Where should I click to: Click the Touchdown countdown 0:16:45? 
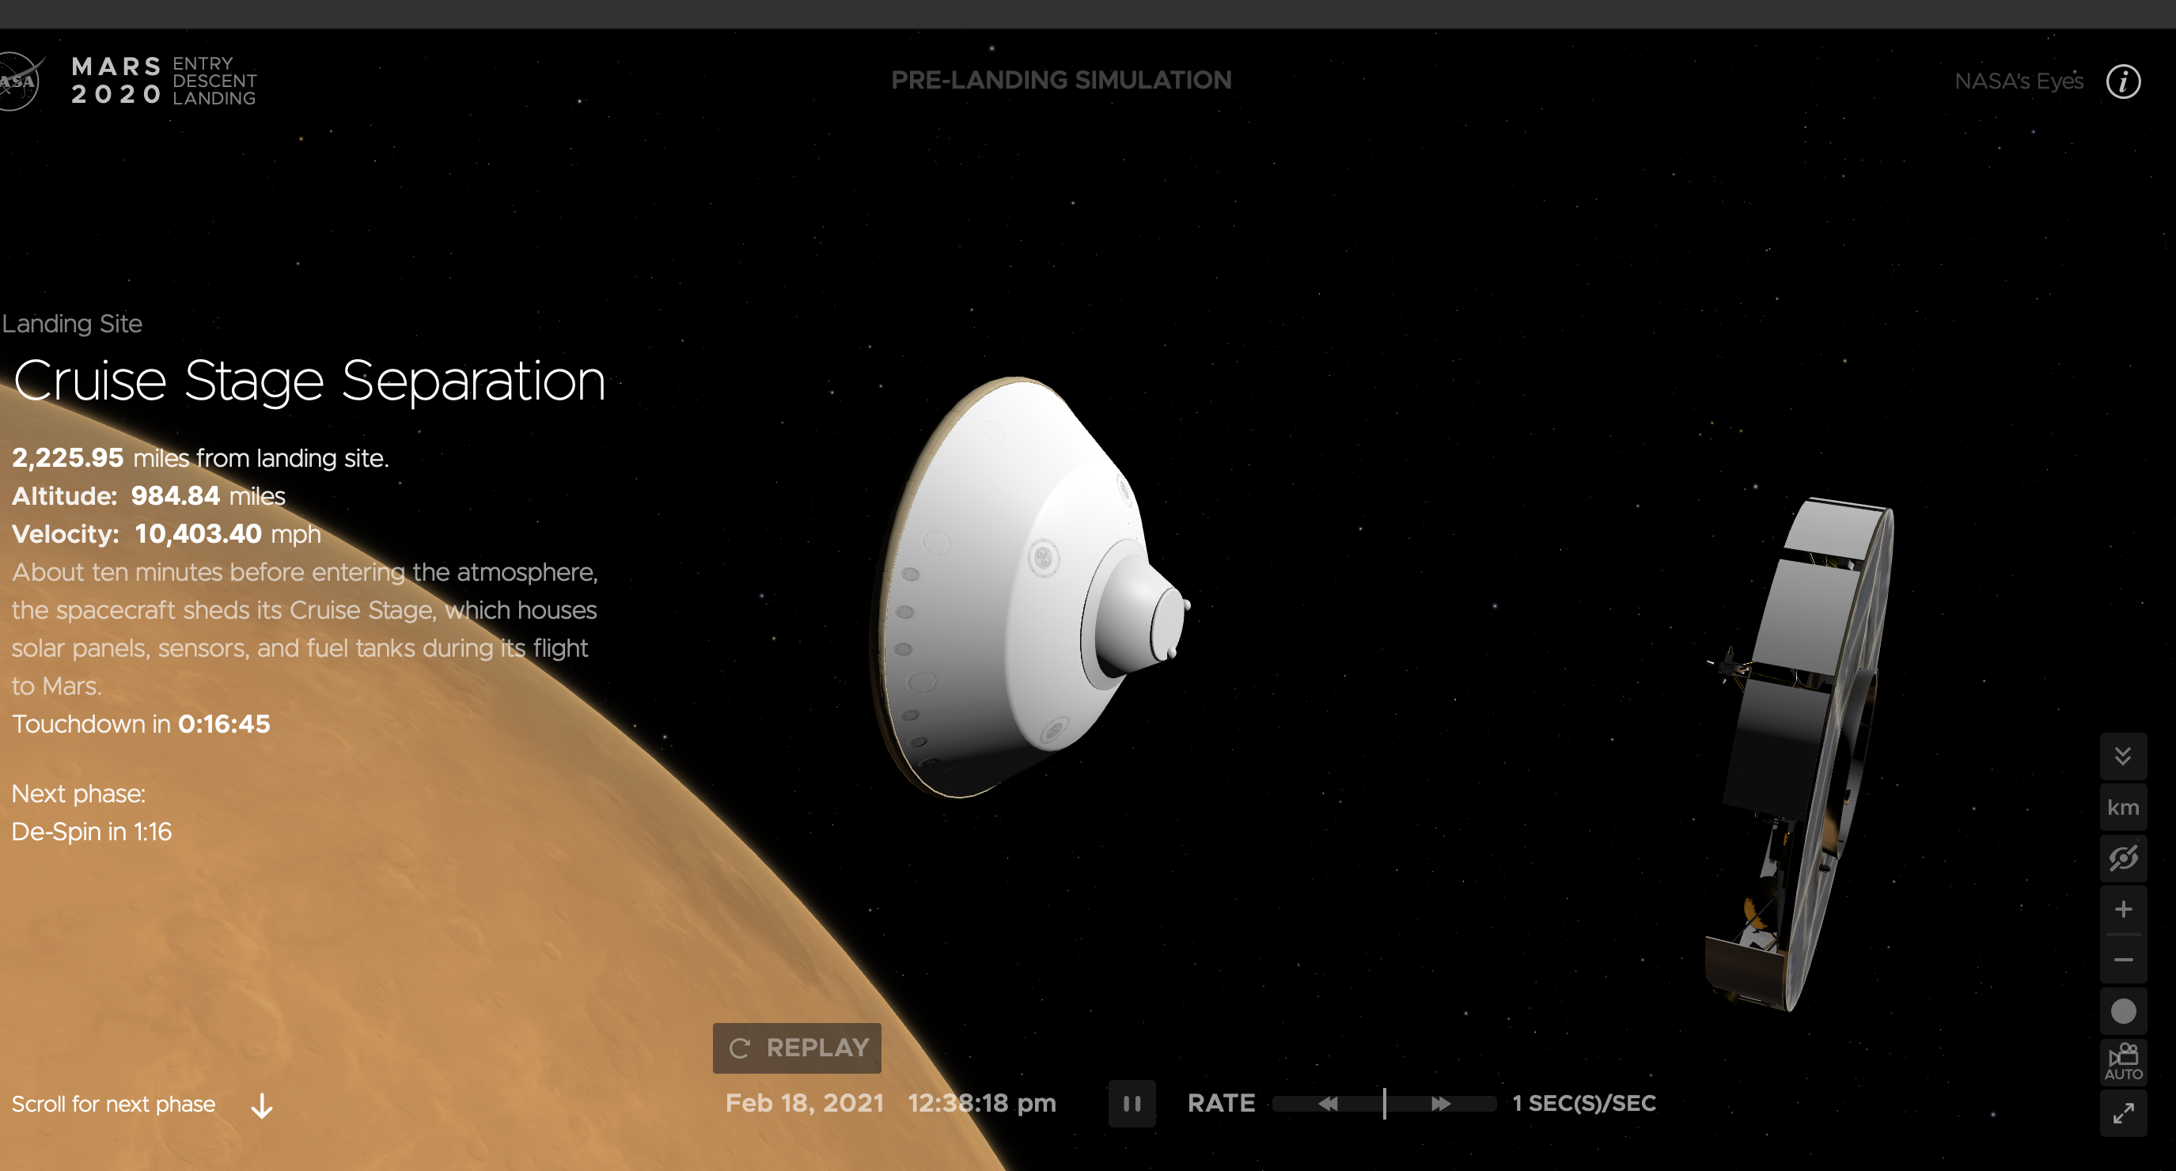224,724
